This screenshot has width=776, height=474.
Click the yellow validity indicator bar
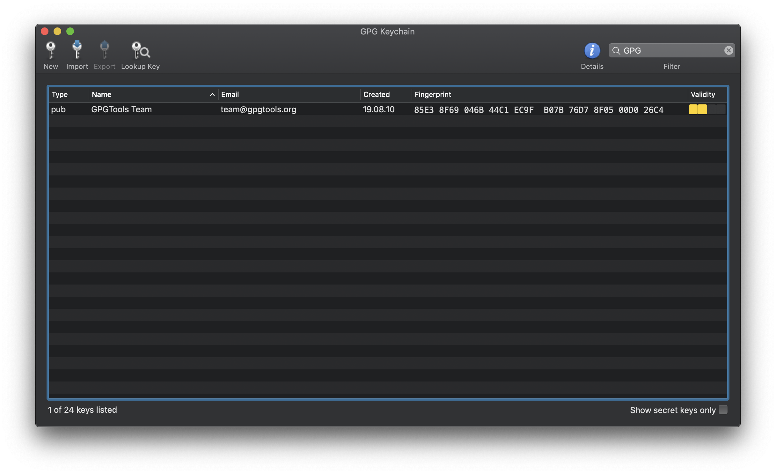point(698,109)
